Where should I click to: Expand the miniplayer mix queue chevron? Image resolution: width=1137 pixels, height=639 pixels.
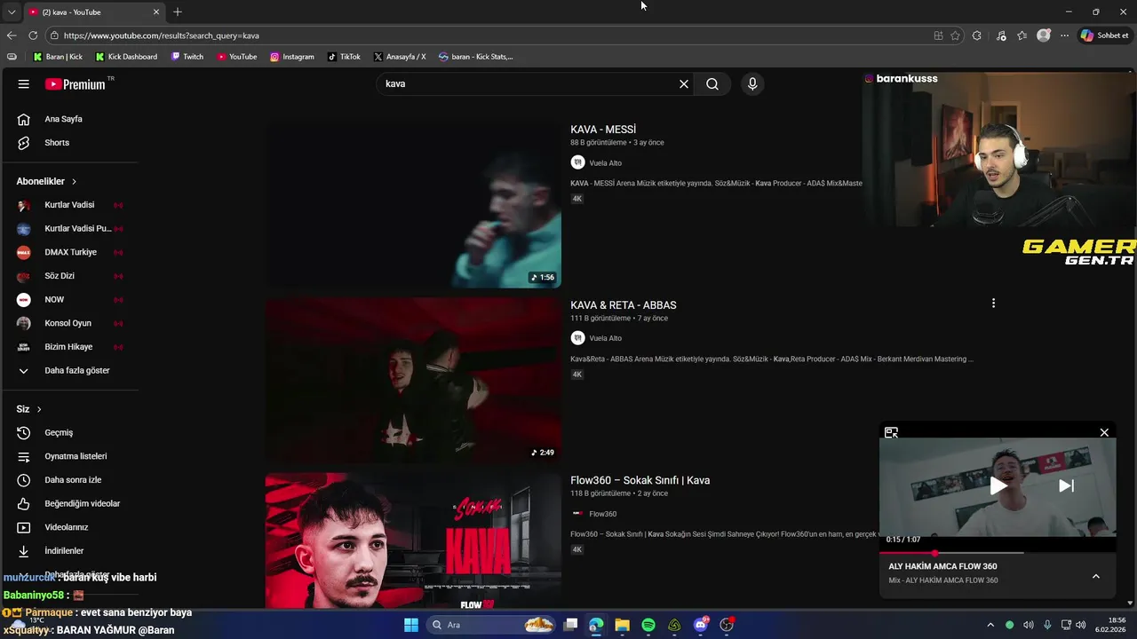(x=1096, y=577)
